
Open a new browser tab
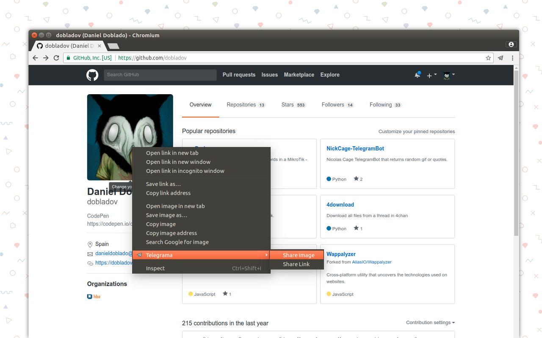[x=113, y=46]
